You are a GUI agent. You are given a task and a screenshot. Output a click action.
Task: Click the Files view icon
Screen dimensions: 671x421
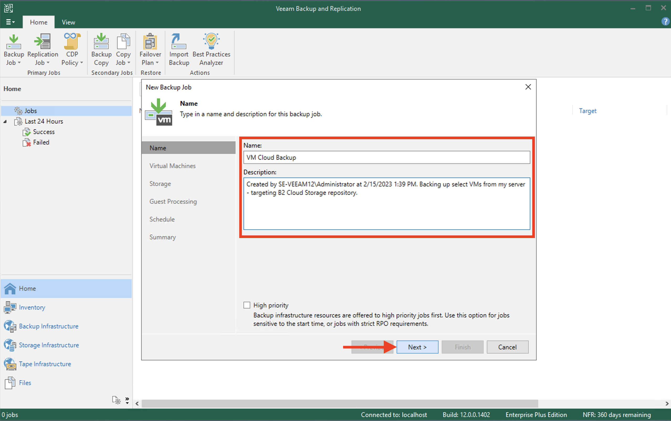point(10,383)
